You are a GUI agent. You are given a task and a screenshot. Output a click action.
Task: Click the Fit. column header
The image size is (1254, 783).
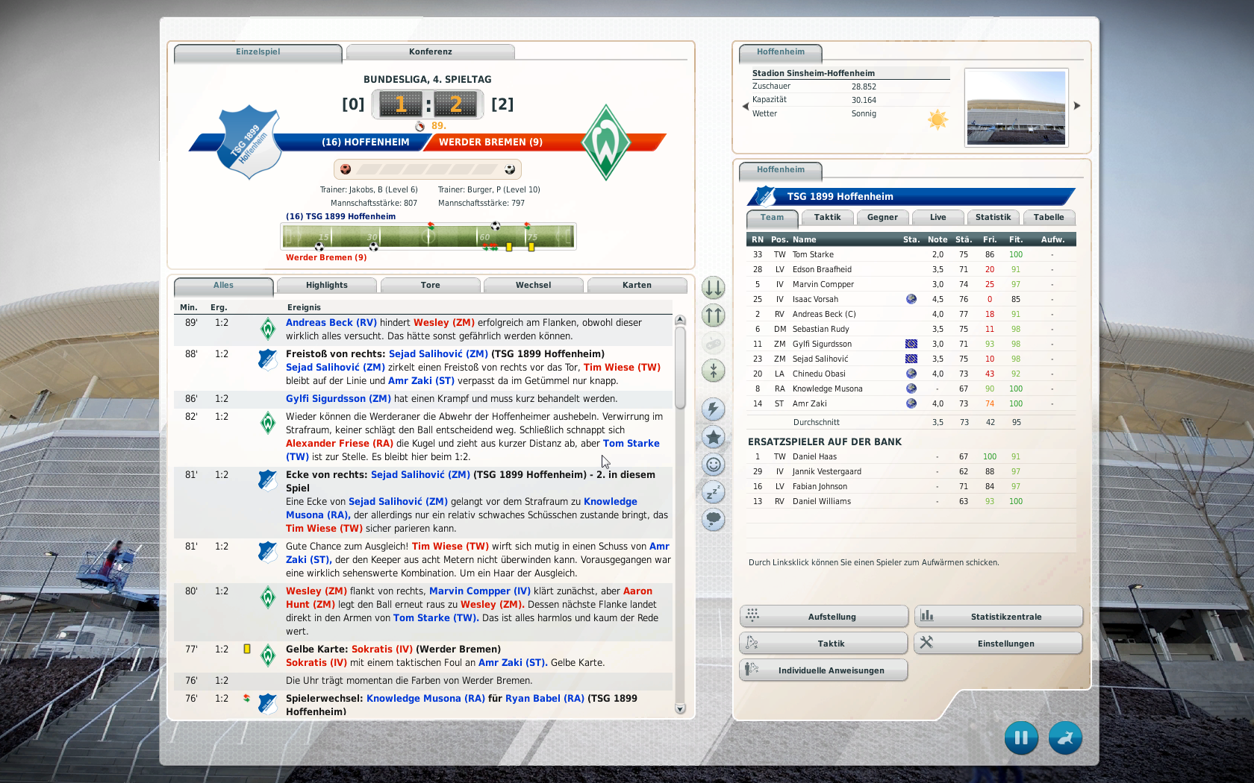coord(1016,239)
